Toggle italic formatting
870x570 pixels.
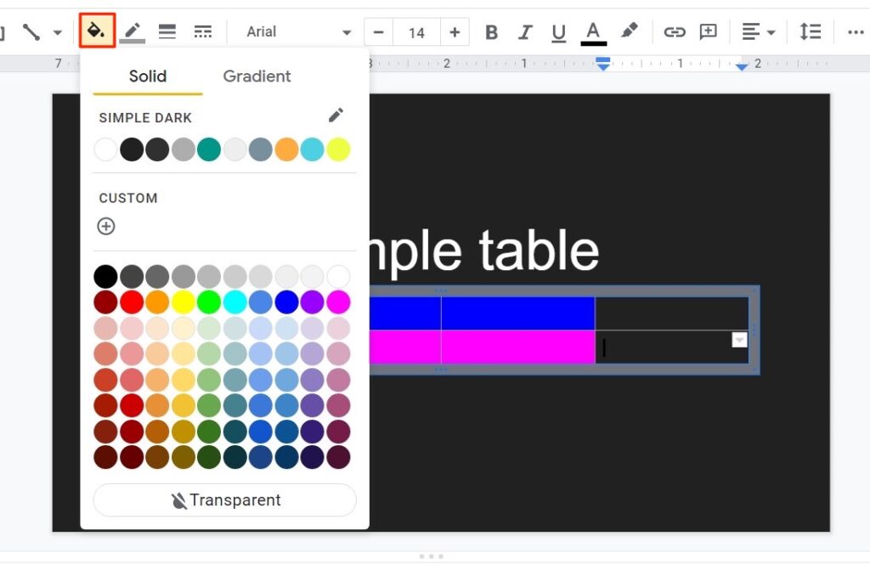point(525,31)
